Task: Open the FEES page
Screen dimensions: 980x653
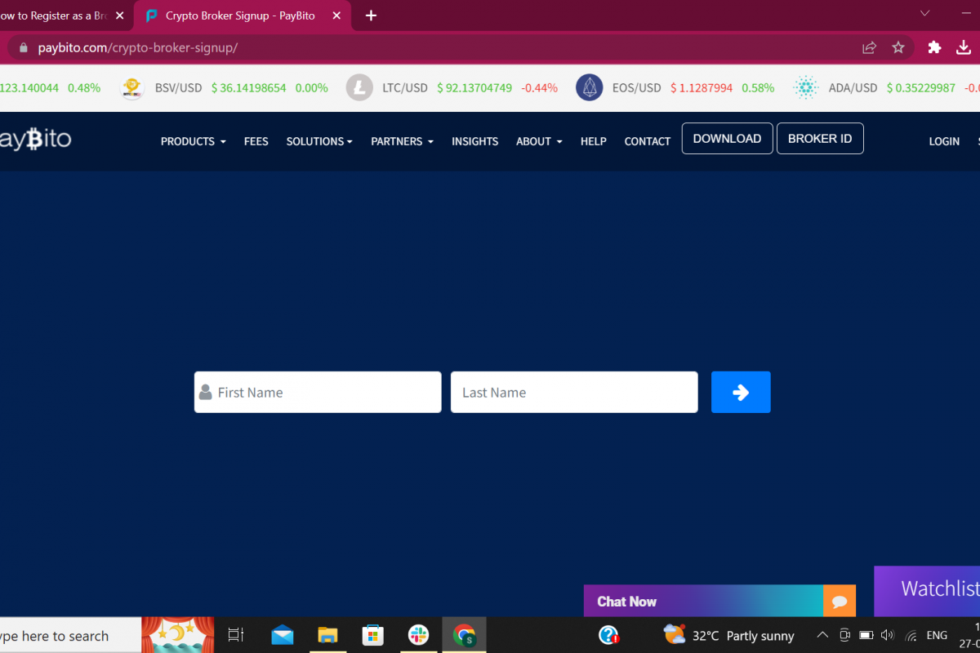Action: [x=256, y=141]
